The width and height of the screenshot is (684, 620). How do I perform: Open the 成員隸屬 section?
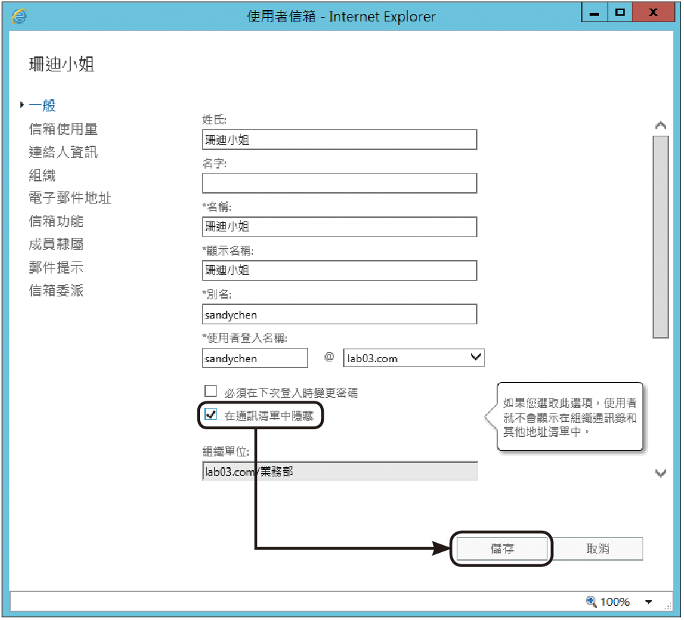[x=56, y=244]
